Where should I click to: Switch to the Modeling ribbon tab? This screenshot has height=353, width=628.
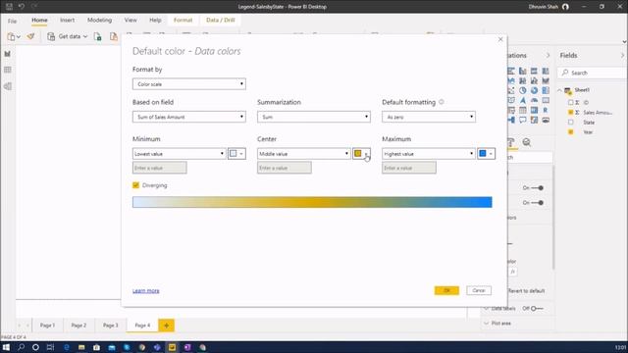(x=100, y=20)
